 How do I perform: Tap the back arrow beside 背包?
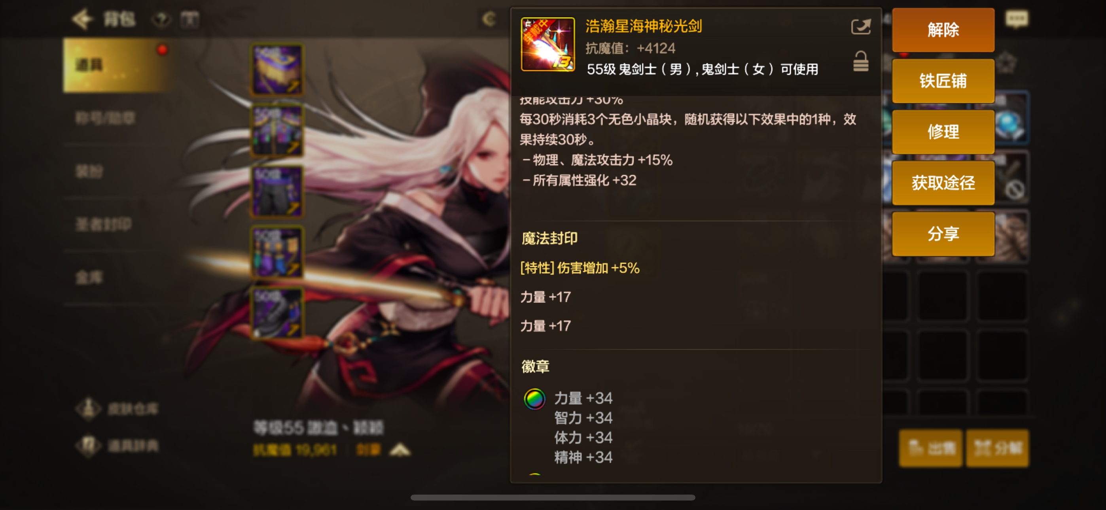[x=82, y=19]
